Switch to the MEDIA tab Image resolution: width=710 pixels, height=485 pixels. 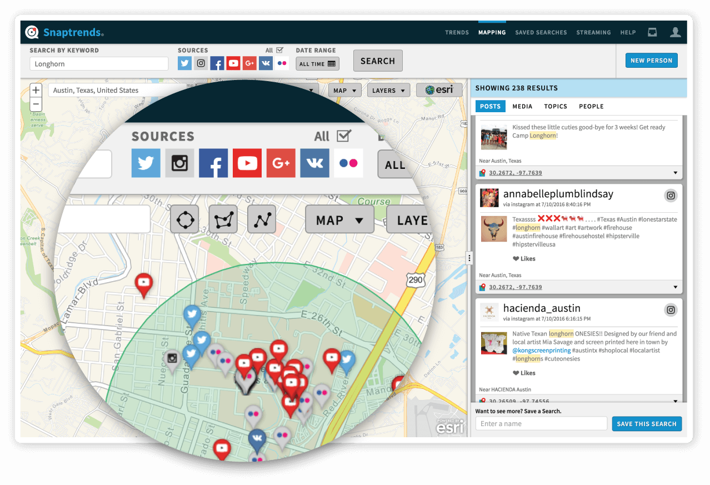[x=522, y=106]
